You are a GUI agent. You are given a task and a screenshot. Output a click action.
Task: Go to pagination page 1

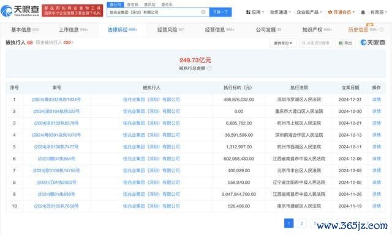coord(288,223)
